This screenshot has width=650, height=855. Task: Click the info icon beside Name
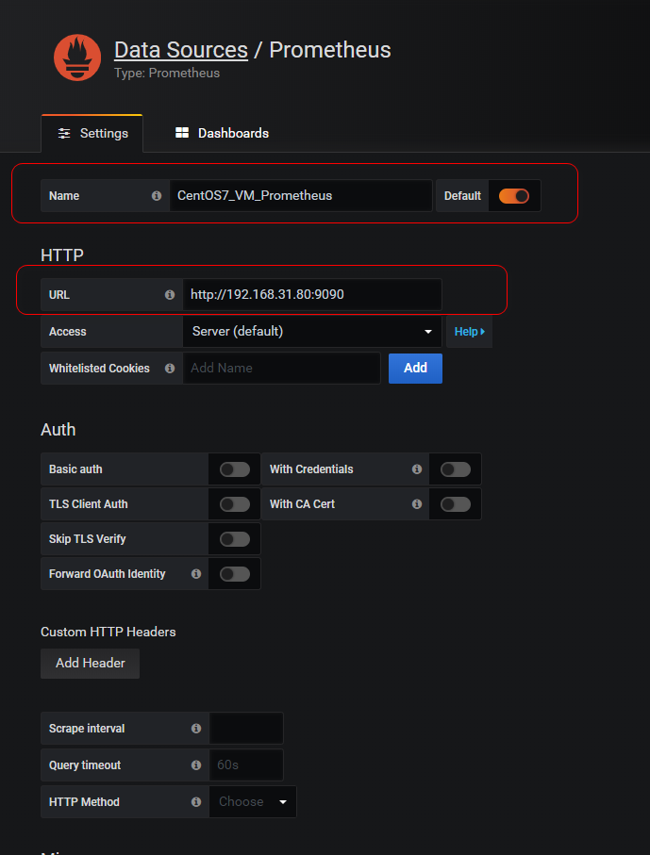coord(157,196)
